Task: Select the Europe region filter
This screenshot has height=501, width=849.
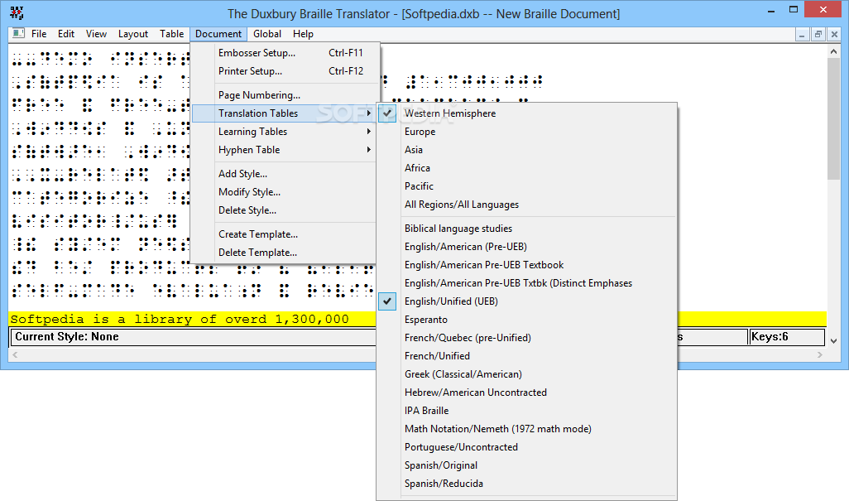Action: point(526,132)
